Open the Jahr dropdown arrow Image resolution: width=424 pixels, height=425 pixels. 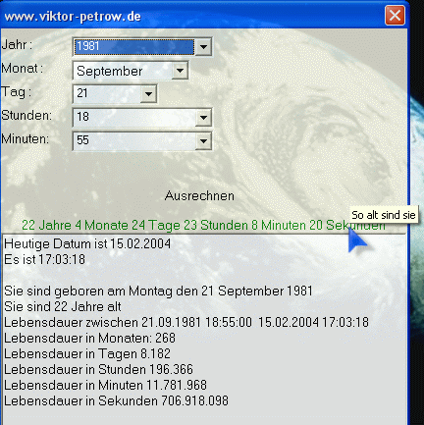(x=203, y=47)
